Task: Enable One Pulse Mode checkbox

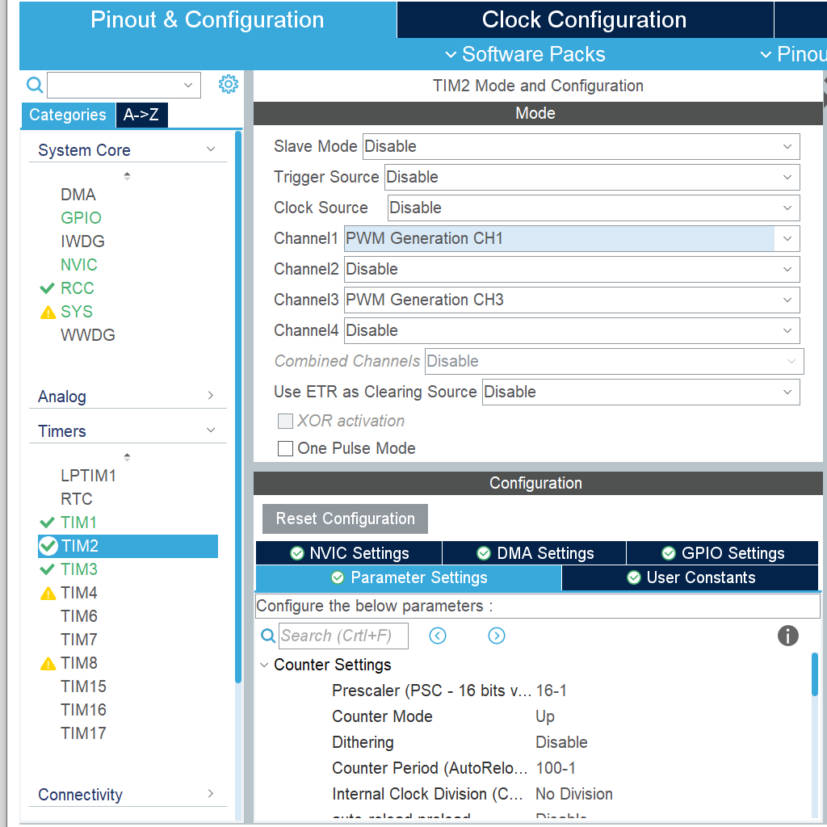Action: pos(285,448)
